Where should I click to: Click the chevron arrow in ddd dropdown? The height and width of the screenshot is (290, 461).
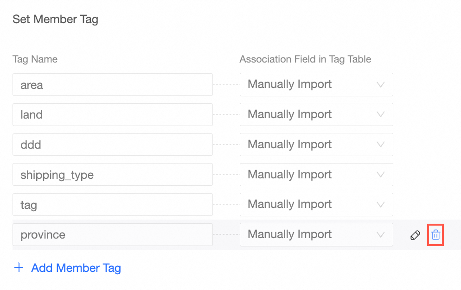pyautogui.click(x=381, y=145)
